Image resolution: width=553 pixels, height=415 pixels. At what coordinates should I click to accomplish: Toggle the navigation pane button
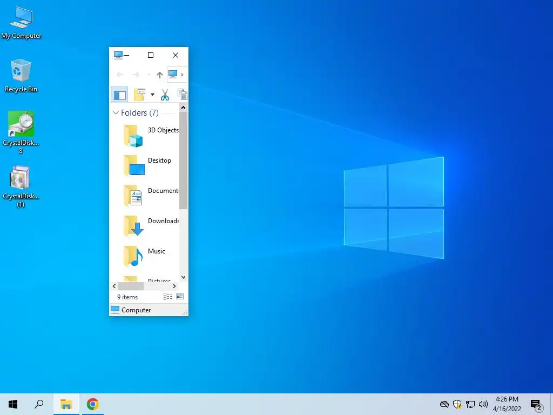point(119,95)
